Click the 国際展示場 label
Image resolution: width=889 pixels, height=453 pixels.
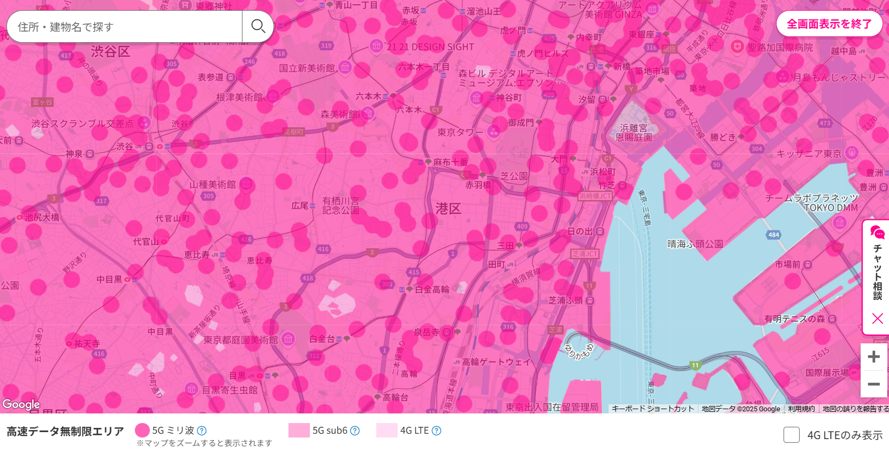[827, 373]
